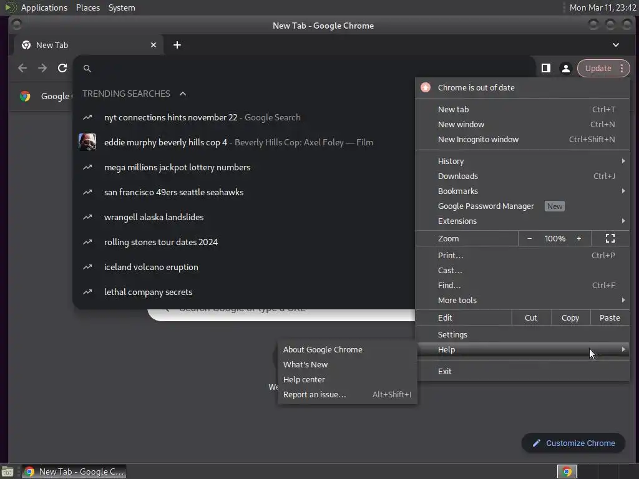Viewport: 639px width, 479px height.
Task: Click trending icon beside mega millions jackpot
Action: click(x=87, y=167)
